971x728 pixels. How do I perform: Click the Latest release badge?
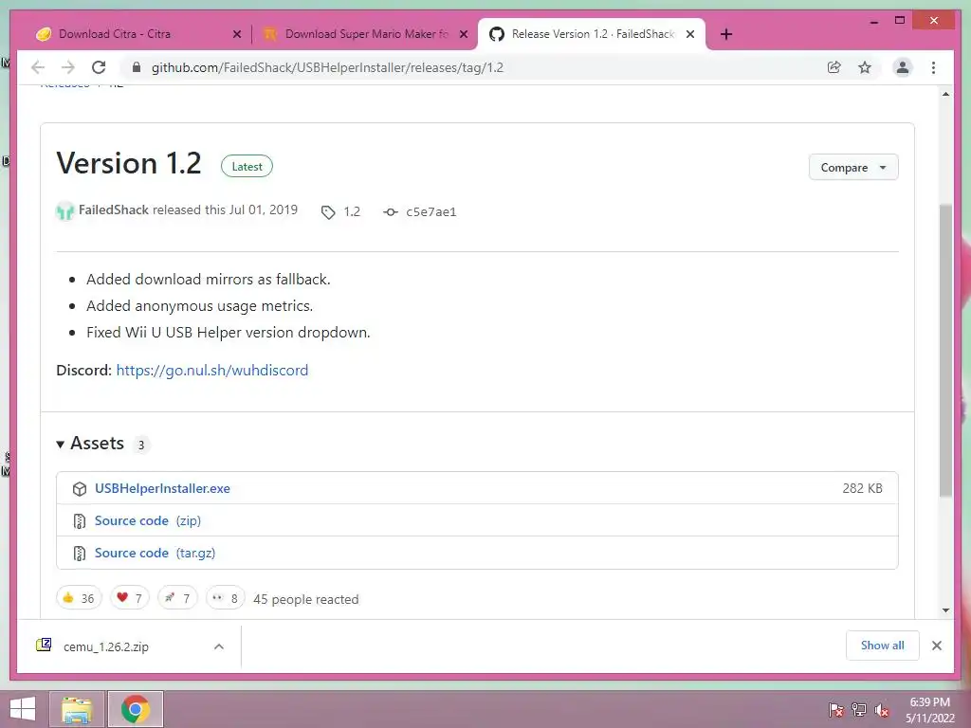(247, 166)
